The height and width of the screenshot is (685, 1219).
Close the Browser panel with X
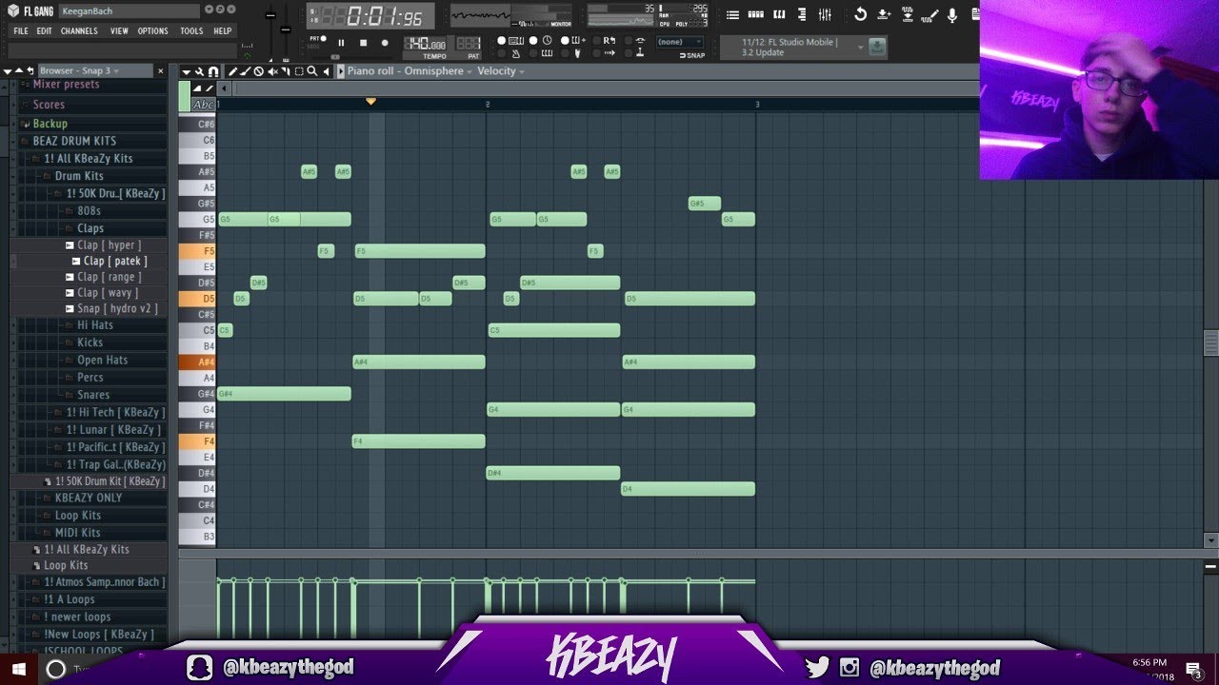point(160,71)
